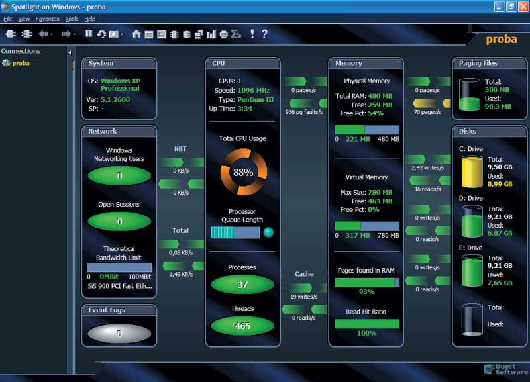Click the Paging Files panel header
The height and width of the screenshot is (382, 530).
coord(490,63)
